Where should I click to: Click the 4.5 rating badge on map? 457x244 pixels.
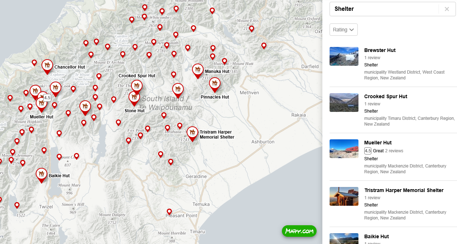(47, 97)
